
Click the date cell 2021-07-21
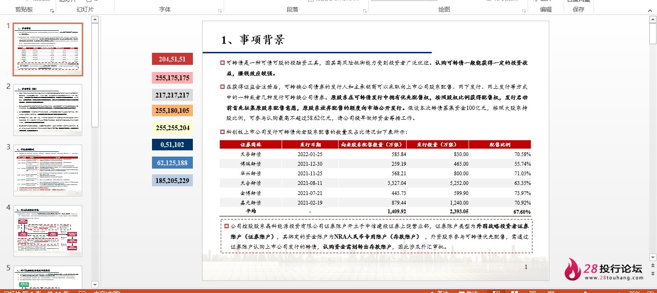pos(310,193)
